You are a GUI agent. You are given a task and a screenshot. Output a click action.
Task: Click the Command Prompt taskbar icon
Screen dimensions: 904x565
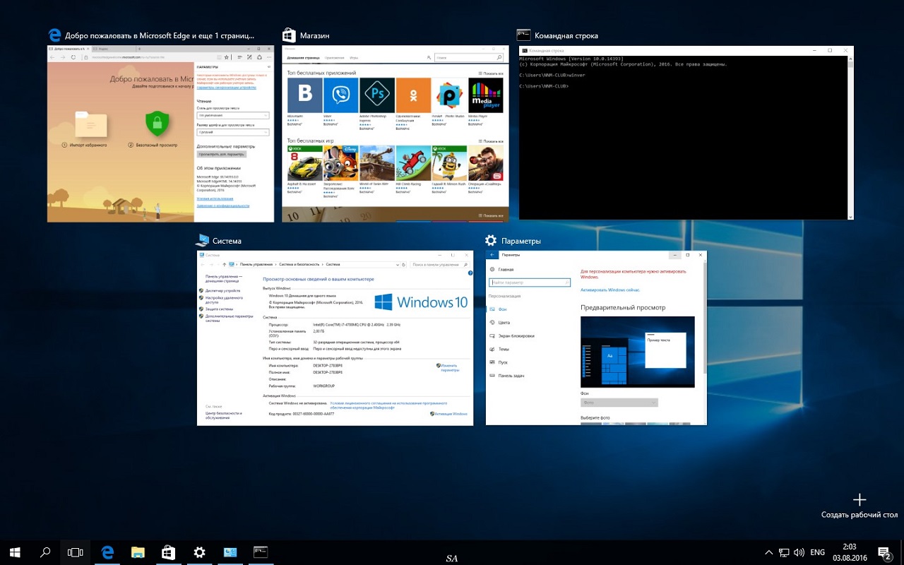pos(261,552)
